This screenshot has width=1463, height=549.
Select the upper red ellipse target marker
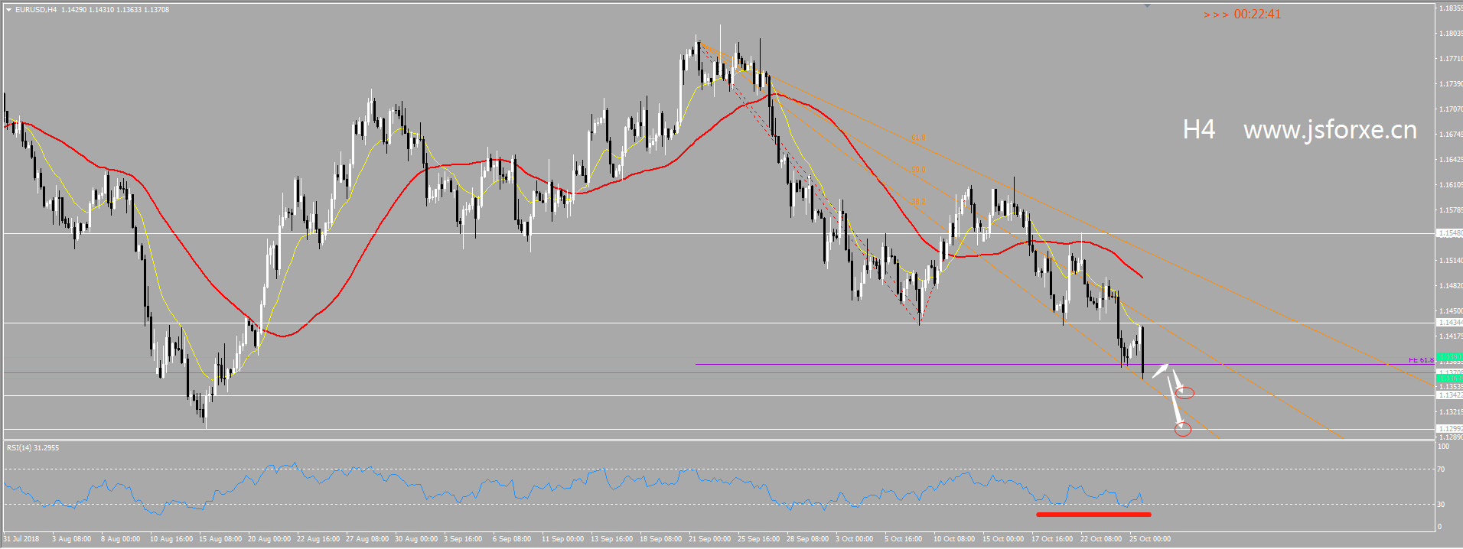[x=1185, y=393]
